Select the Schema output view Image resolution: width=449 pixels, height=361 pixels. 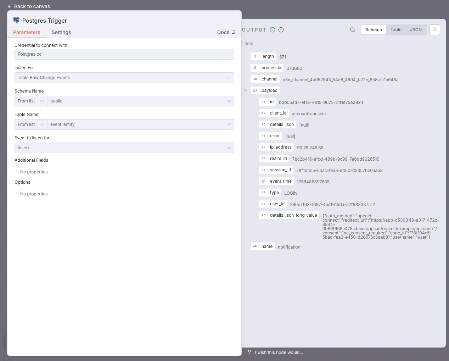pos(374,30)
